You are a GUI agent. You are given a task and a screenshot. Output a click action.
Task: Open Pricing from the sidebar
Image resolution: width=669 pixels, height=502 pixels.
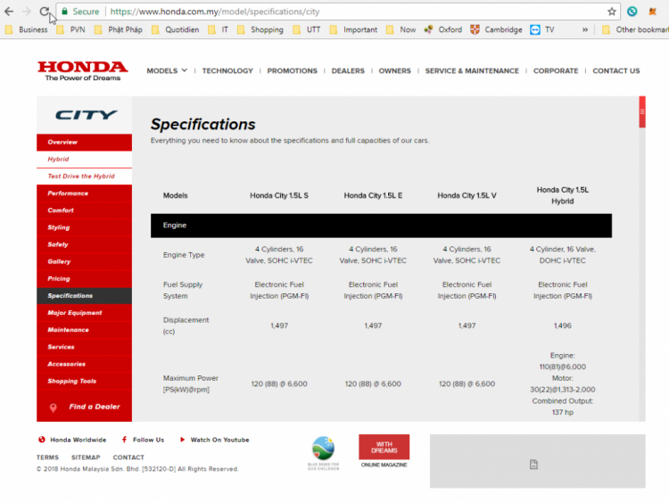click(84, 278)
